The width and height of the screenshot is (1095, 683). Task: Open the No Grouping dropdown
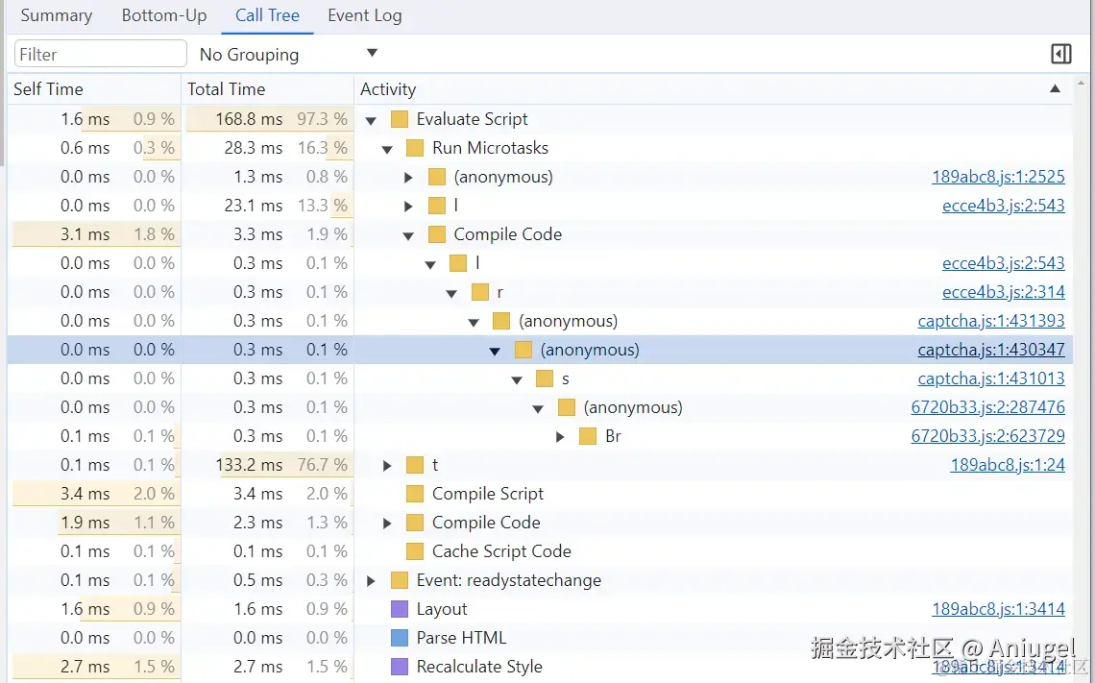(x=288, y=54)
